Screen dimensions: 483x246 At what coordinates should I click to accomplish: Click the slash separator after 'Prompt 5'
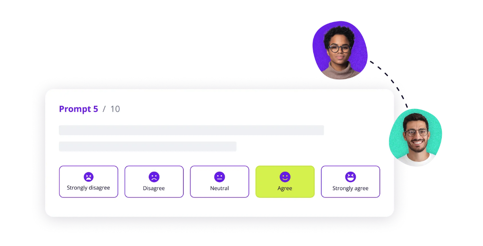104,109
